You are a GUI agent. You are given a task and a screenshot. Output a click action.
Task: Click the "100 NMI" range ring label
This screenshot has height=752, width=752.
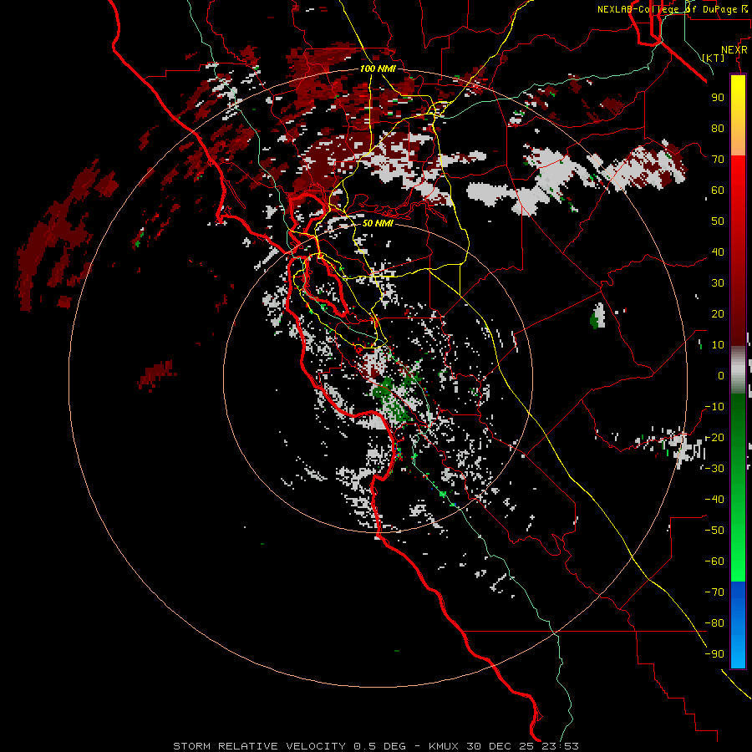click(378, 69)
